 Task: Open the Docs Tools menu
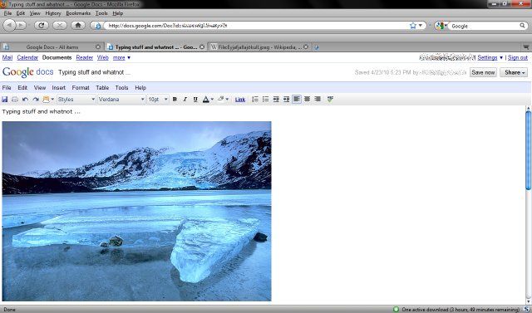point(121,88)
